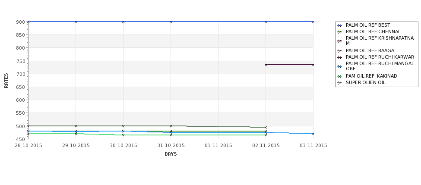Click the PALM OIL REF RAAGA legend marker
Image resolution: width=421 pixels, height=185 pixels.
click(340, 51)
